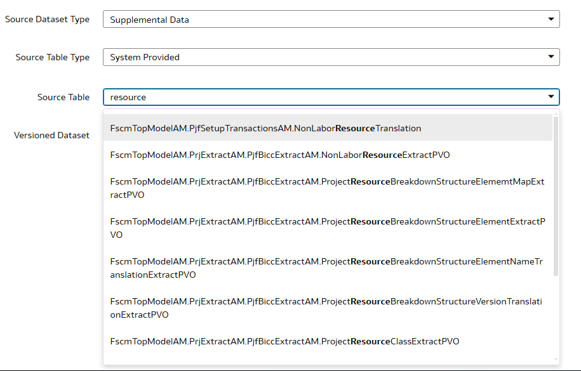Image resolution: width=581 pixels, height=371 pixels.
Task: Select the NonLaborResourceTranslation option
Action: [328, 128]
